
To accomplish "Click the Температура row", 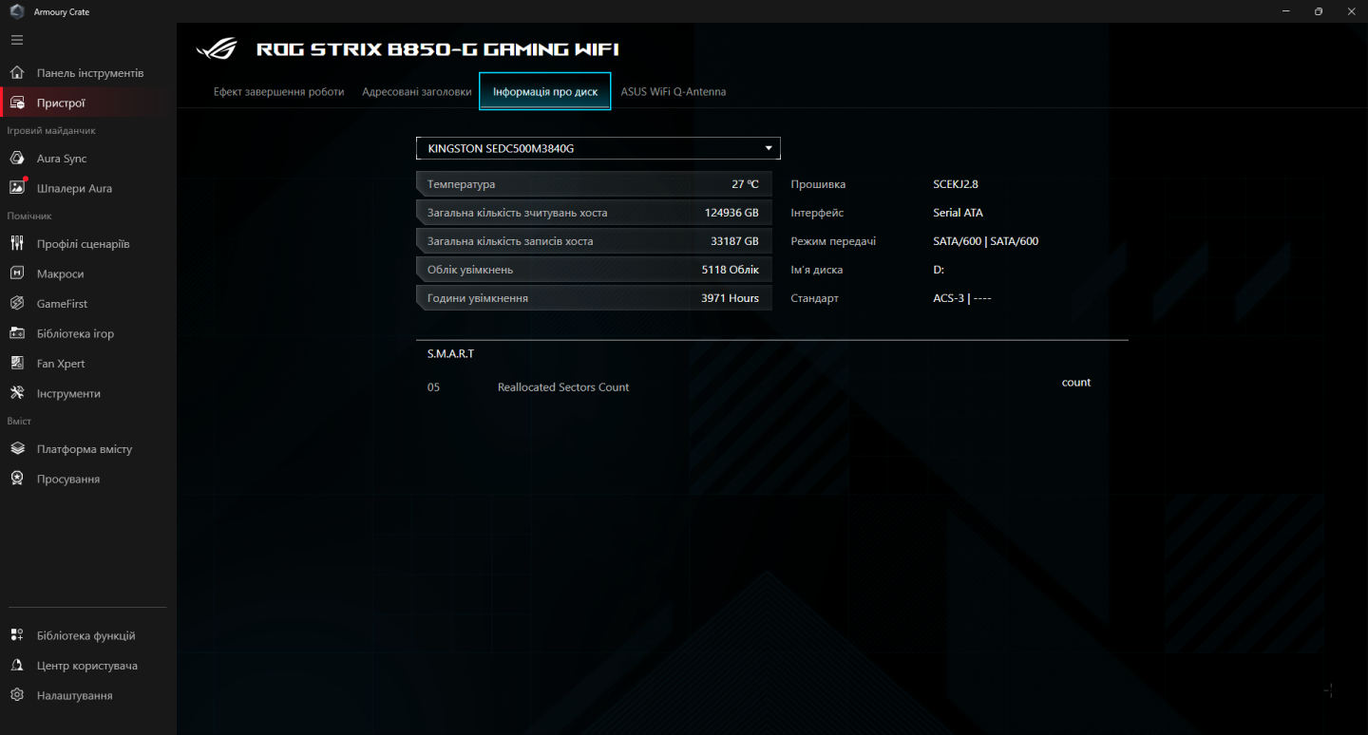I will (594, 184).
